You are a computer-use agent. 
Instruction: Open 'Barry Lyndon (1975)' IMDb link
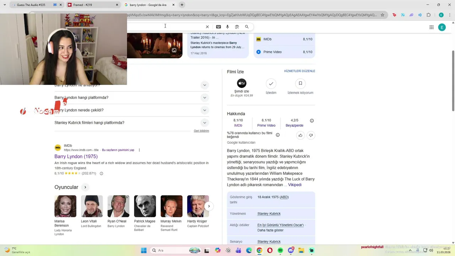click(x=76, y=156)
